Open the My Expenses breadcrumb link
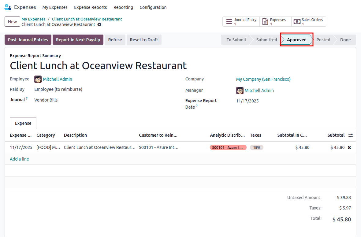Screen dimensions: 361x237 (x=33, y=19)
